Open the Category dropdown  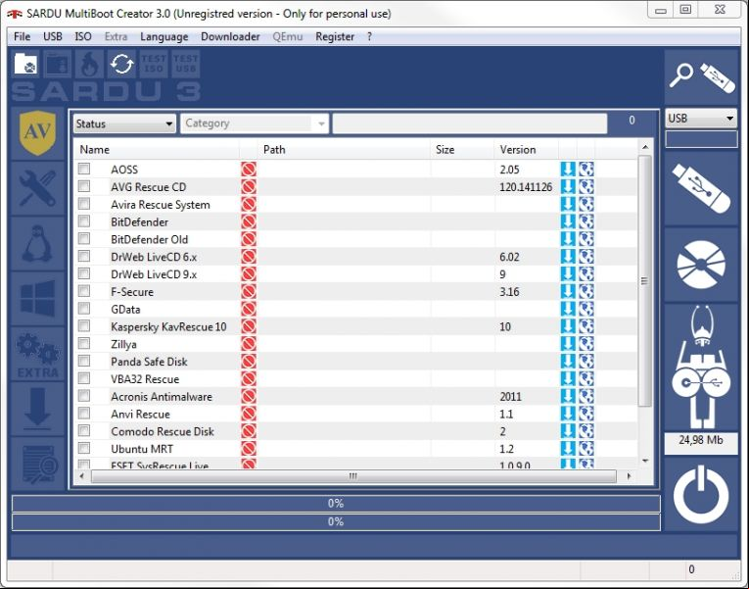255,123
